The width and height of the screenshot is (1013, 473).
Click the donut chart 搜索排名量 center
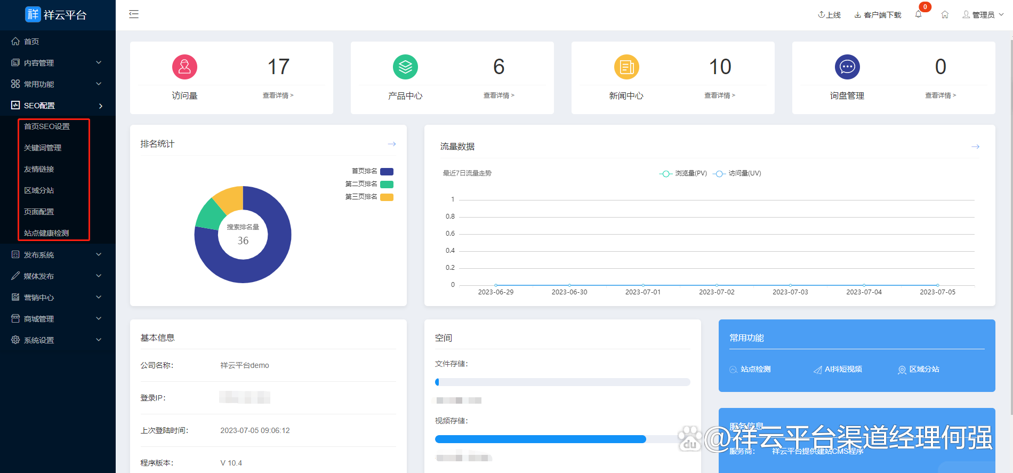243,234
